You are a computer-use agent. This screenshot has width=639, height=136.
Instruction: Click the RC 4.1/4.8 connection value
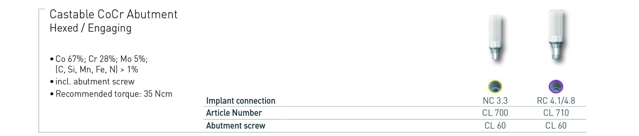[556, 101]
